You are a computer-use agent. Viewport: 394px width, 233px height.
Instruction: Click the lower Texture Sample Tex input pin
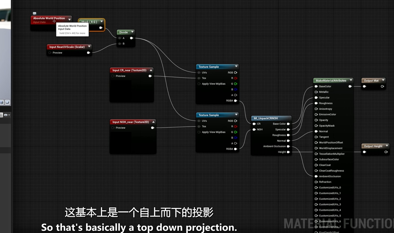pyautogui.click(x=199, y=126)
